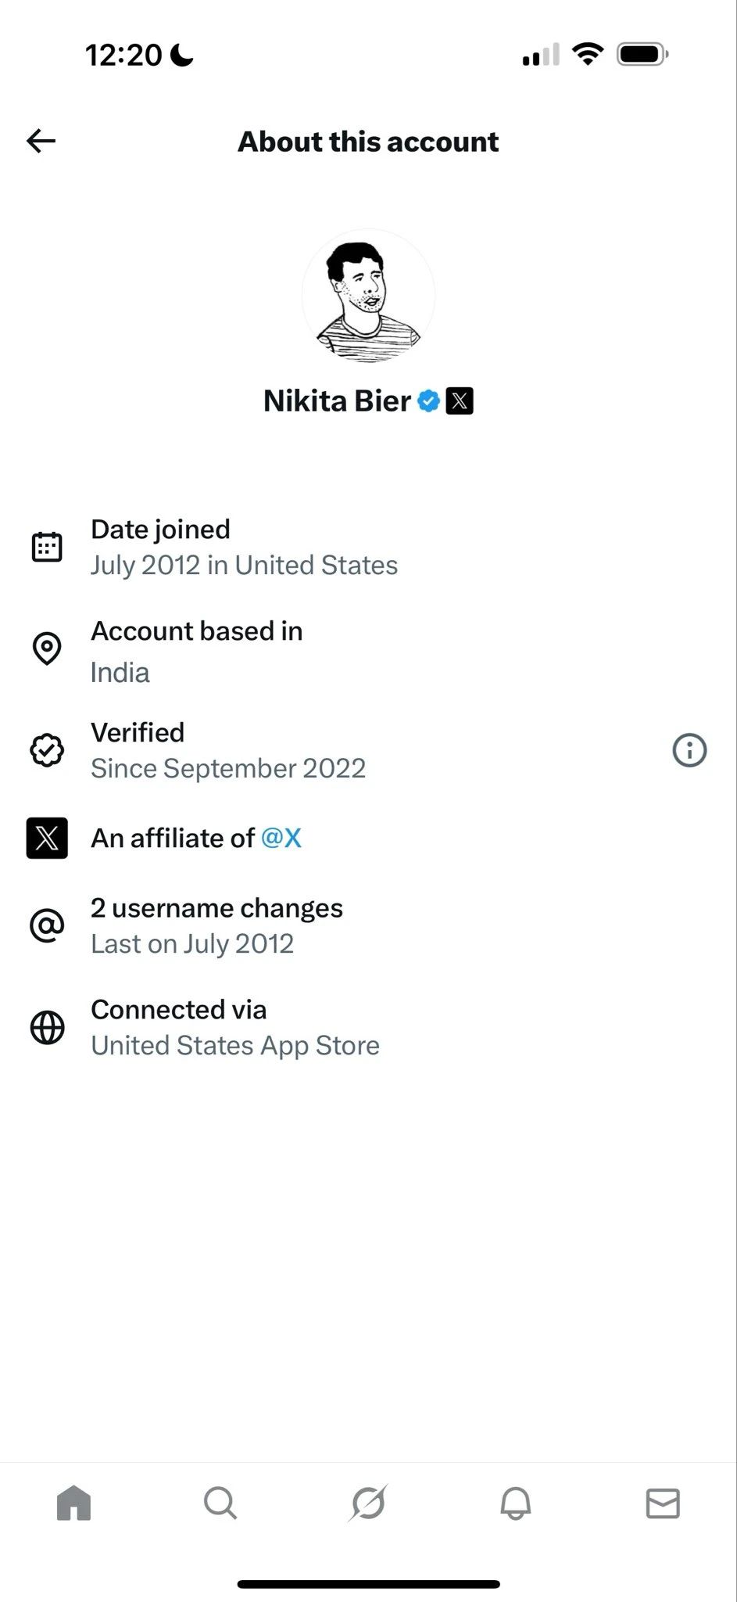Tap the back arrow icon

click(41, 141)
